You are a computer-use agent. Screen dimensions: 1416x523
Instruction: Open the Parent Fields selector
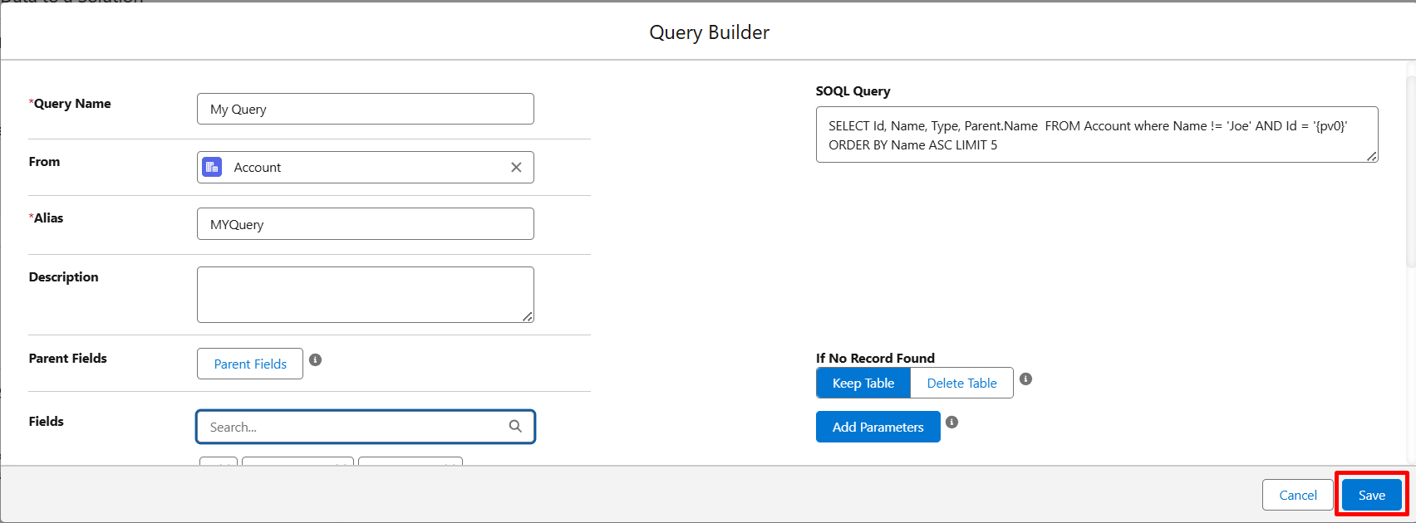coord(249,364)
